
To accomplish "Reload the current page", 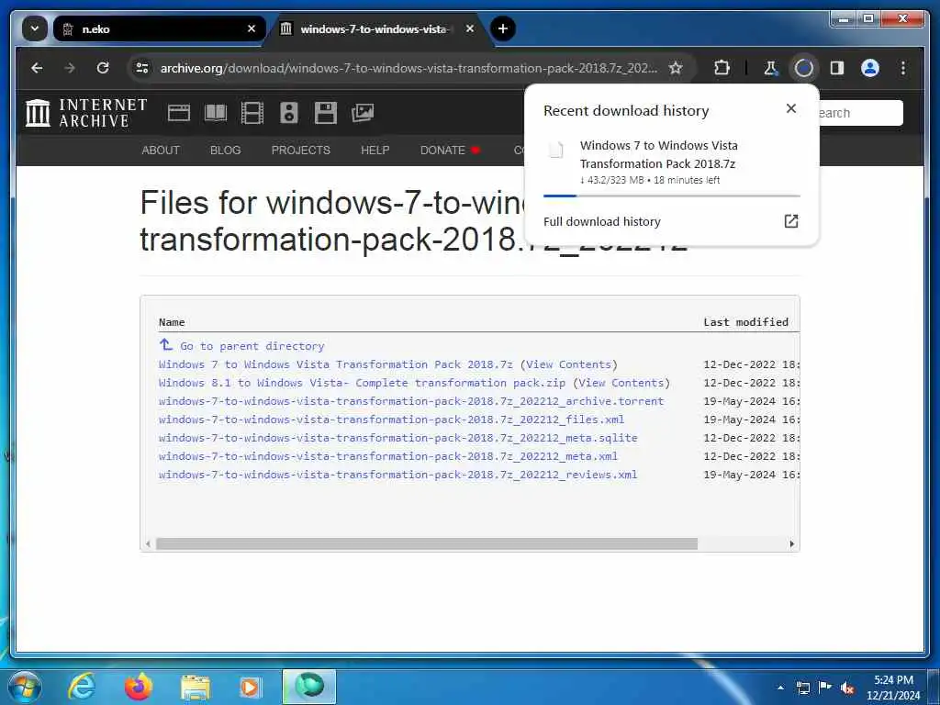I will tap(103, 68).
